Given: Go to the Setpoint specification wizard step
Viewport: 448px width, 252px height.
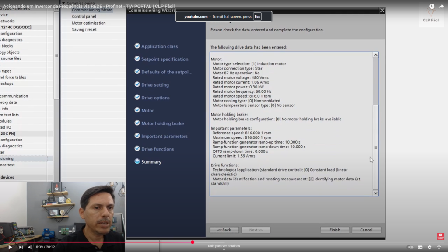Looking at the screenshot, I should click(x=164, y=59).
